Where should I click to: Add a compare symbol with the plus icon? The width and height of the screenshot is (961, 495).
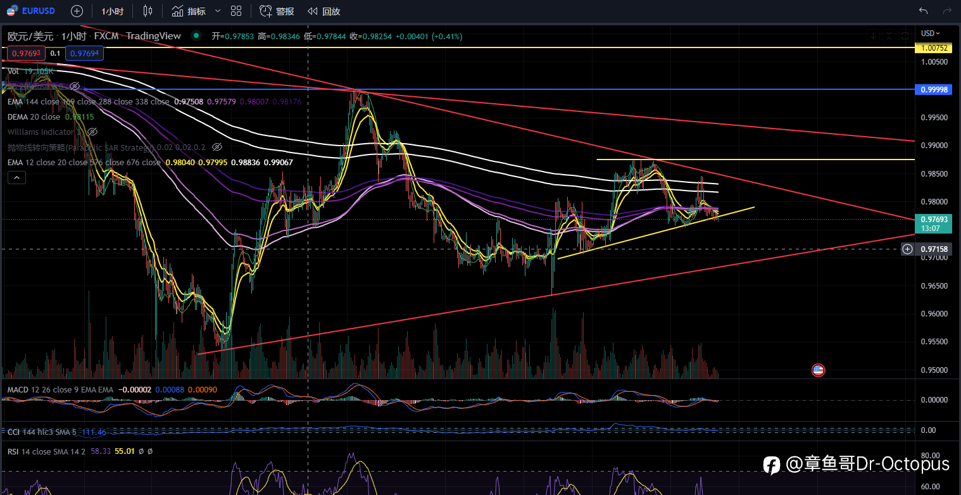[77, 11]
